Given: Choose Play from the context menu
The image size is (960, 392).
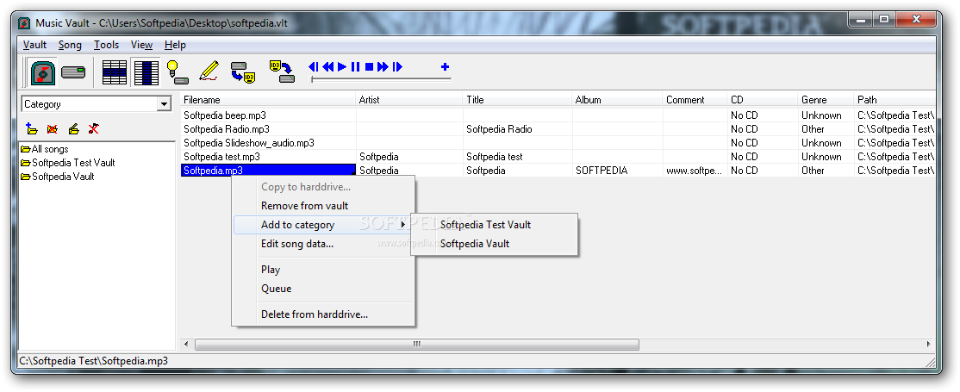Looking at the screenshot, I should (323, 270).
